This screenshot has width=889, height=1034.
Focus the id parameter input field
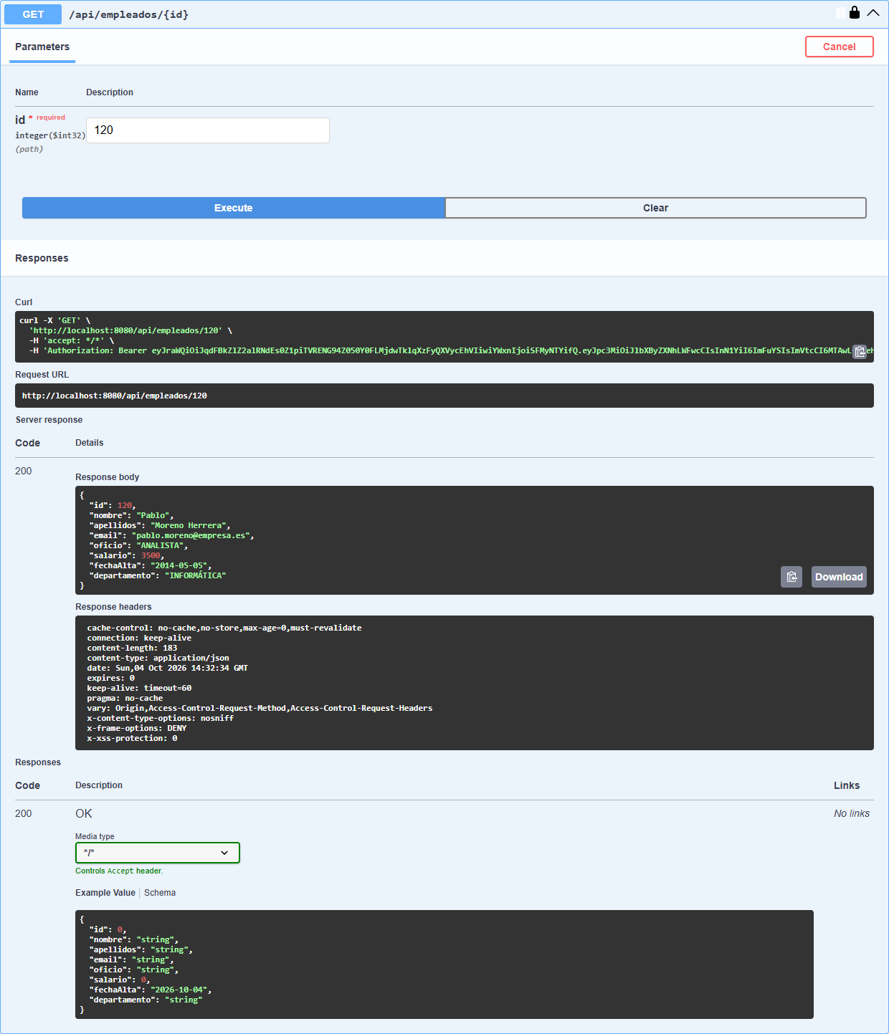[x=208, y=130]
